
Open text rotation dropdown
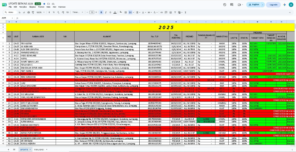155,12
